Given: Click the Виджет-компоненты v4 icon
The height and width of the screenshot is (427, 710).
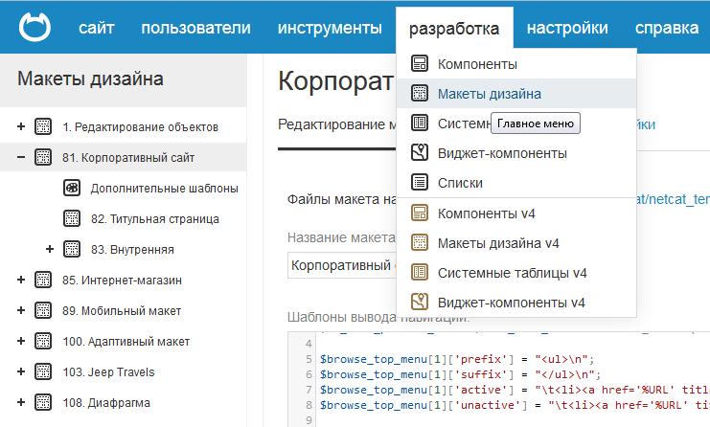Looking at the screenshot, I should 419,302.
